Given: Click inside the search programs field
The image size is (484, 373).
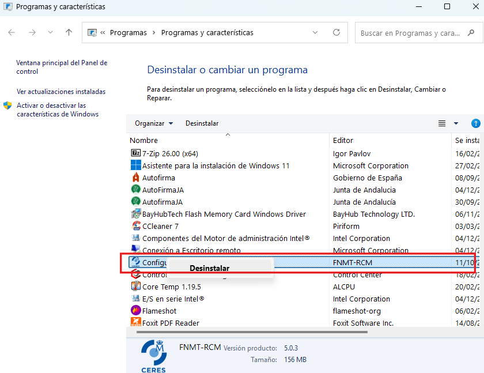Looking at the screenshot, I should point(412,32).
